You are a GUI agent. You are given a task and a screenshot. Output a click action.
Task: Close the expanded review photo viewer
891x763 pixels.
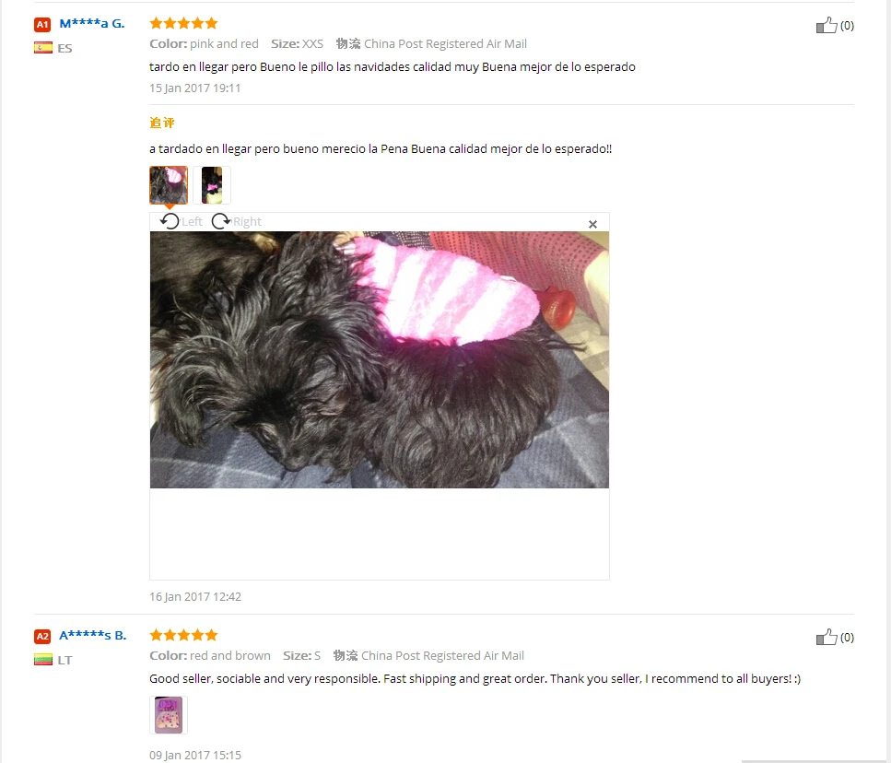click(x=592, y=225)
